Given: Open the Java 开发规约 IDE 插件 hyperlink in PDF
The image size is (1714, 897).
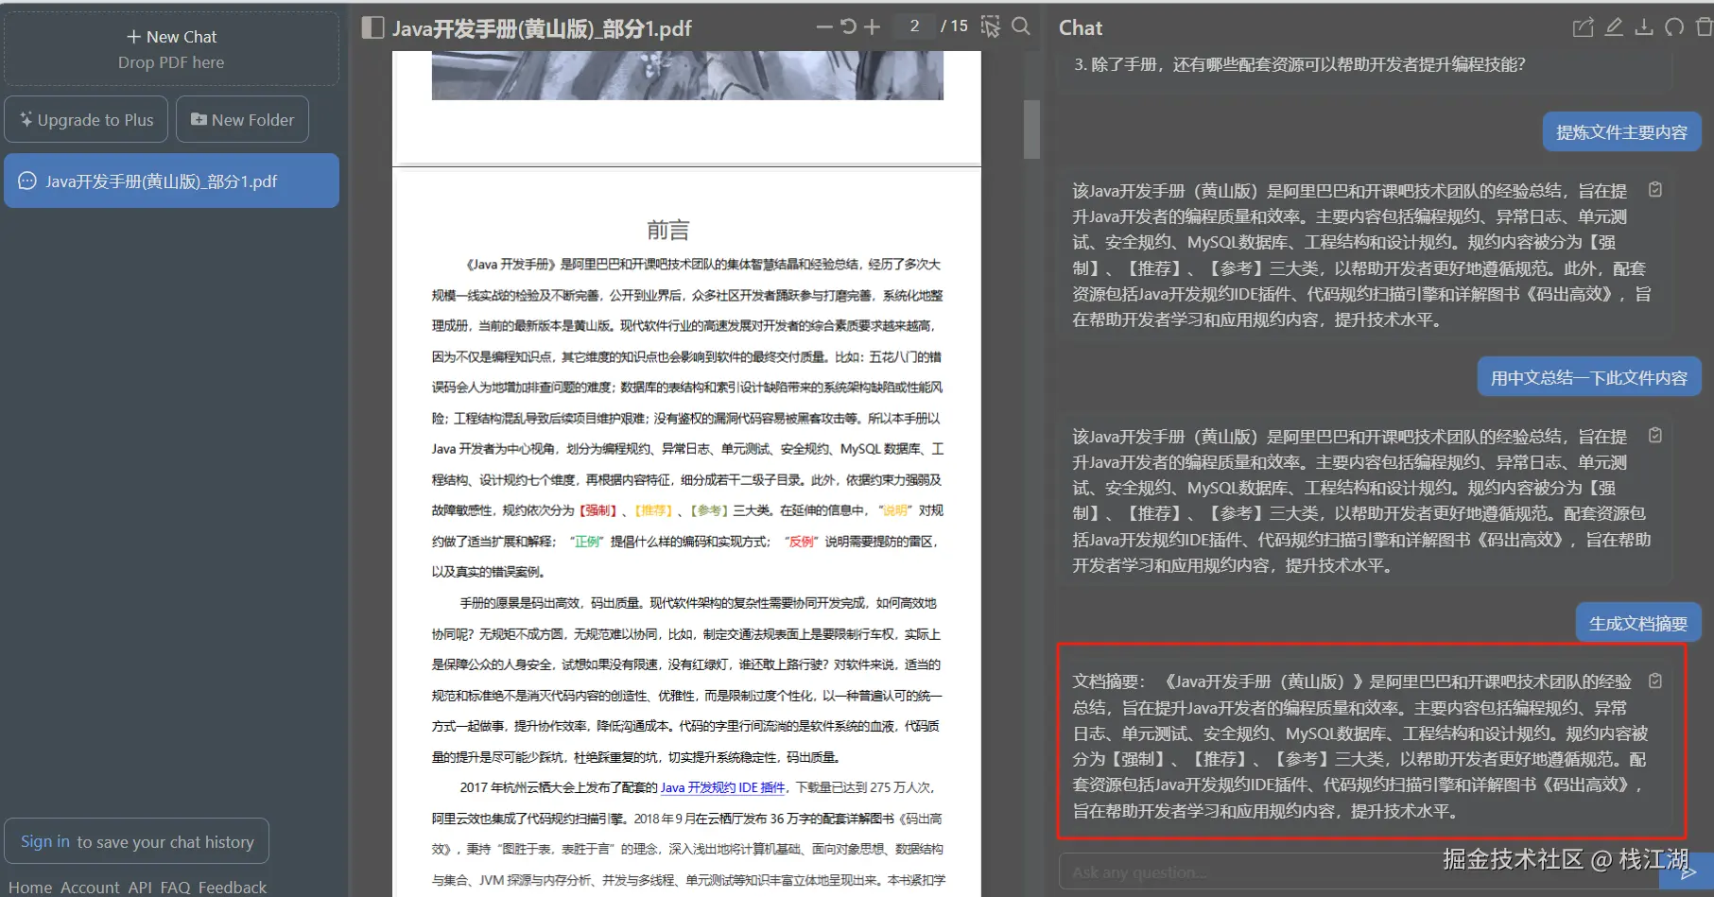Looking at the screenshot, I should [x=722, y=788].
